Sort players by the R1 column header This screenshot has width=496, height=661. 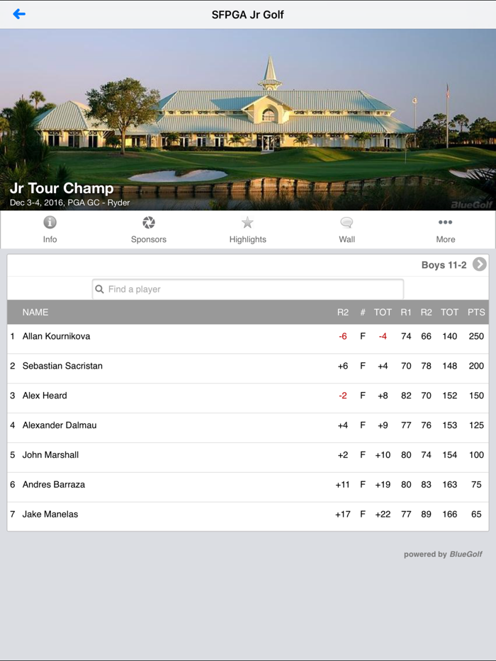tap(406, 312)
